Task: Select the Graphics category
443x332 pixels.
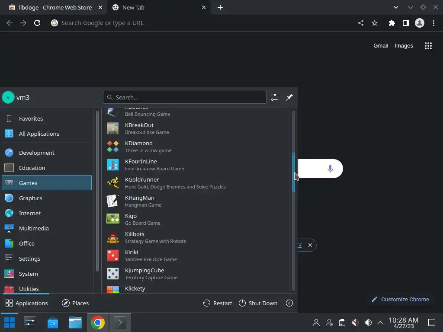Action: tap(47, 198)
